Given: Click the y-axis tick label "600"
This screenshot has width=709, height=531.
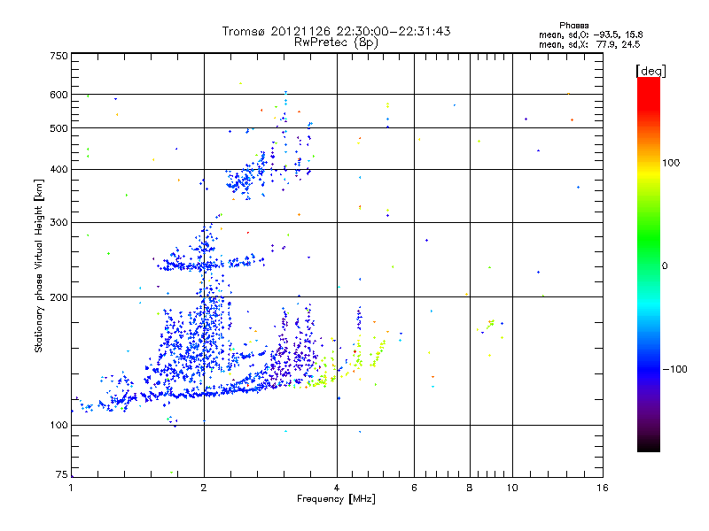Looking at the screenshot, I should 58,95.
